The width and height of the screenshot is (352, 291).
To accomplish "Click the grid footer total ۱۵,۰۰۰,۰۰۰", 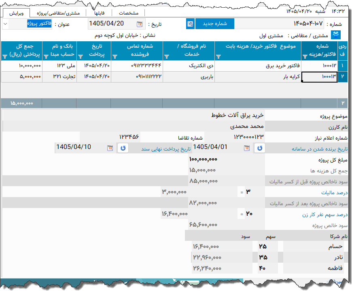I will [21, 103].
